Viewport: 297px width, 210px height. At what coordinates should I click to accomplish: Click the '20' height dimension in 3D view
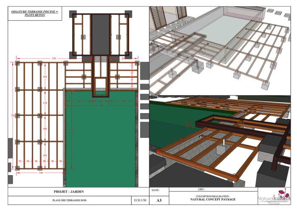coord(188,124)
